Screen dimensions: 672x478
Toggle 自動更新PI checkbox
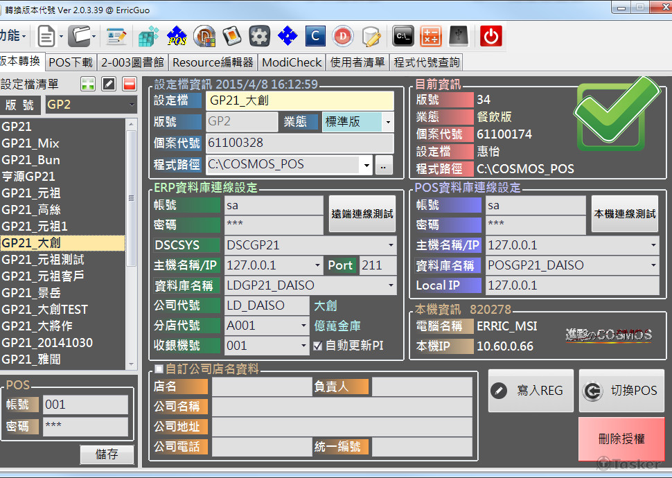point(317,346)
